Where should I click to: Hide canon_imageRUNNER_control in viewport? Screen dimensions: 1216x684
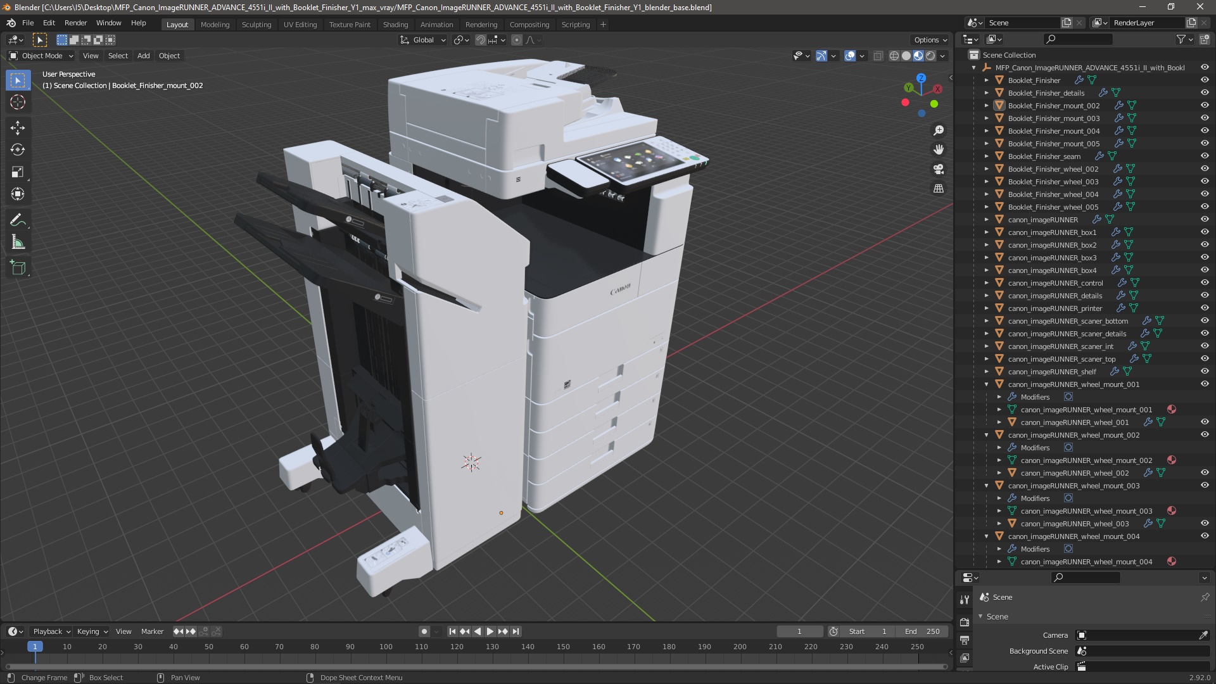[x=1205, y=282]
